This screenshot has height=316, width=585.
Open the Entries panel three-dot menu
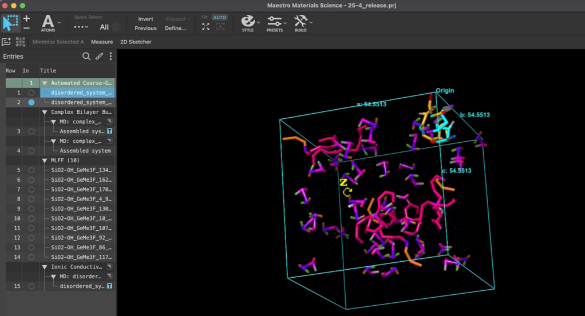point(110,57)
